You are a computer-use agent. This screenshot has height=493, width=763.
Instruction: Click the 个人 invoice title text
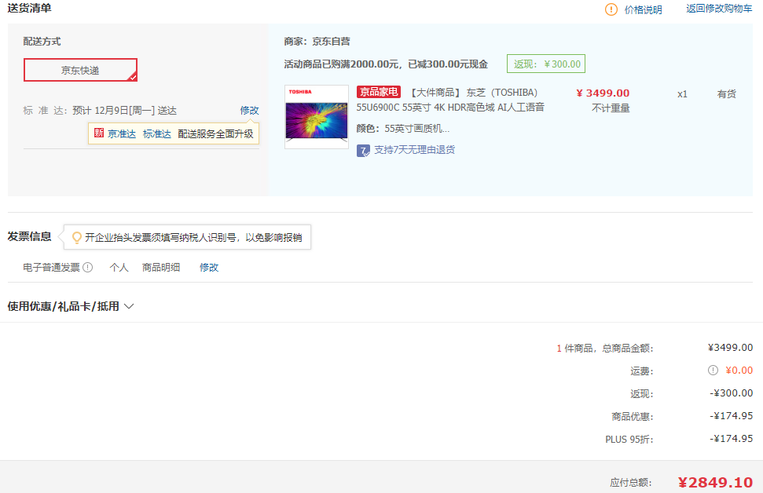tap(119, 268)
